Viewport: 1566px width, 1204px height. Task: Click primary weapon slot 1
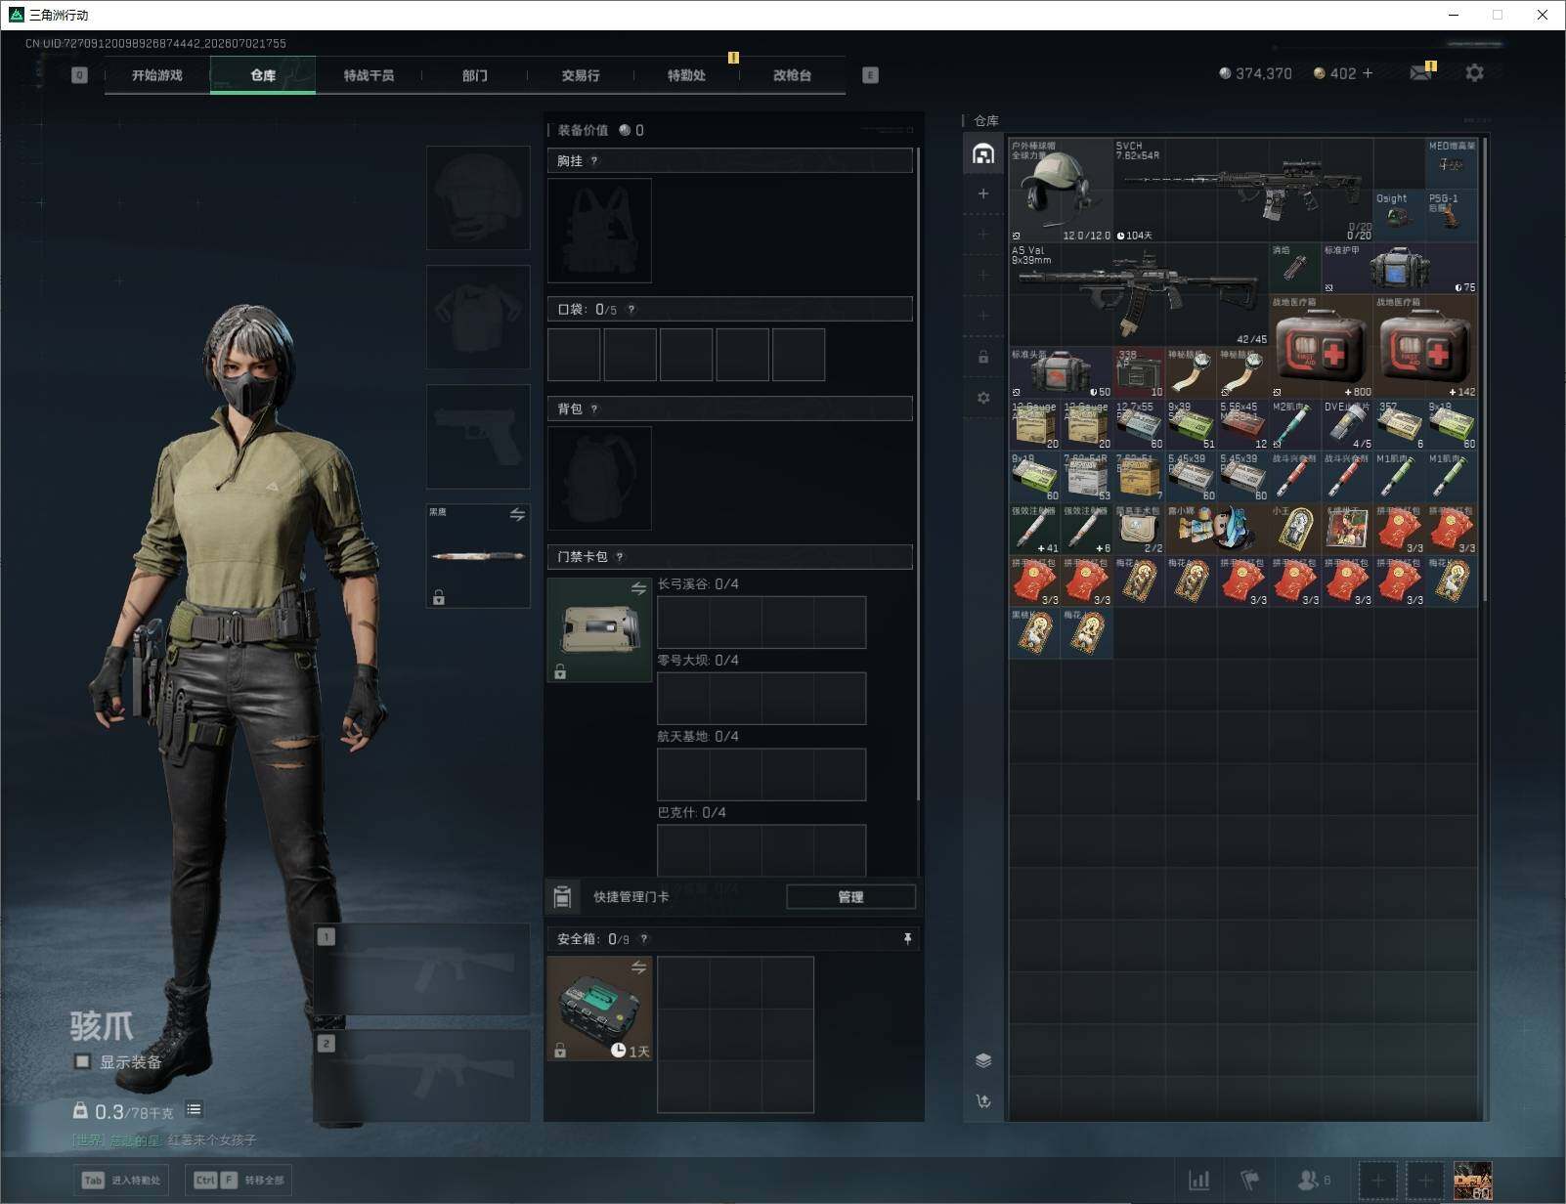(x=422, y=969)
